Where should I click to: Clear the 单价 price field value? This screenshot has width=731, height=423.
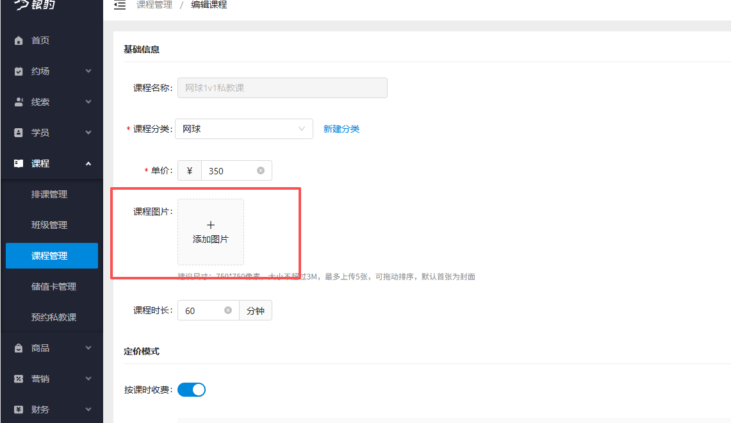click(260, 170)
